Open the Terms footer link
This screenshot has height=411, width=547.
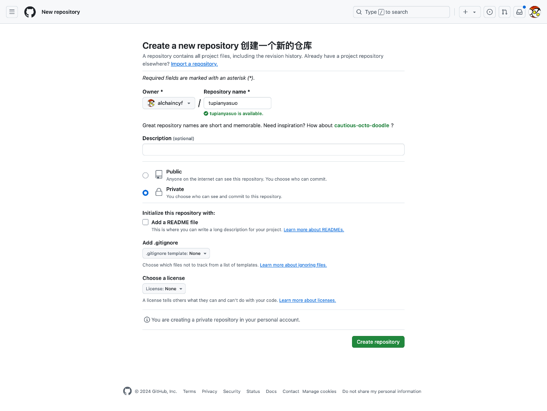(189, 392)
